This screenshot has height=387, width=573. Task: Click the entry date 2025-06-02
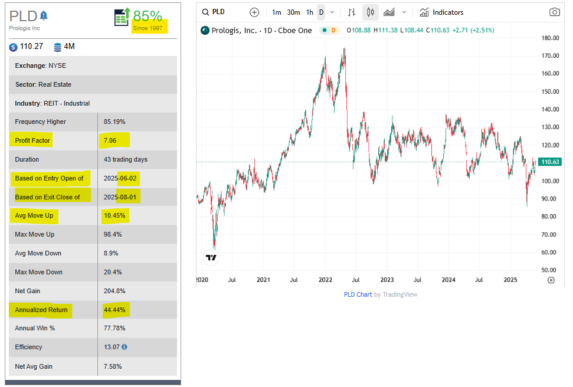click(120, 178)
